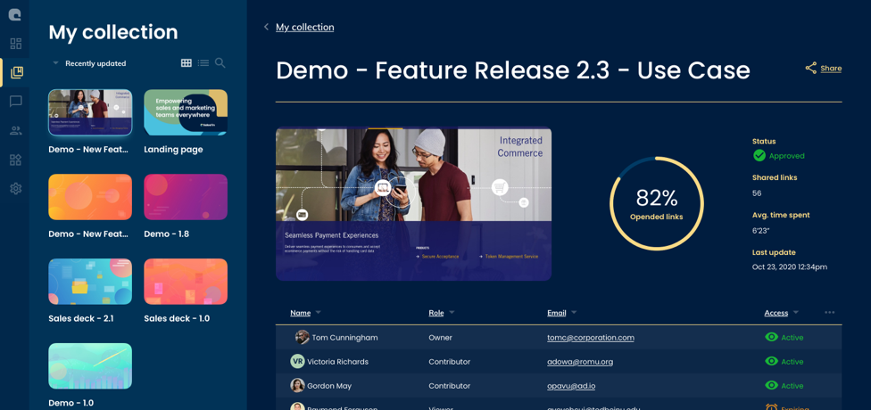Open the chat messages sidebar icon
871x410 pixels.
tap(15, 102)
